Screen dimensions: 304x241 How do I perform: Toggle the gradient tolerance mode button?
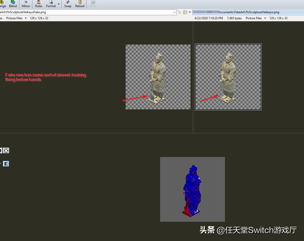[x=6, y=164]
